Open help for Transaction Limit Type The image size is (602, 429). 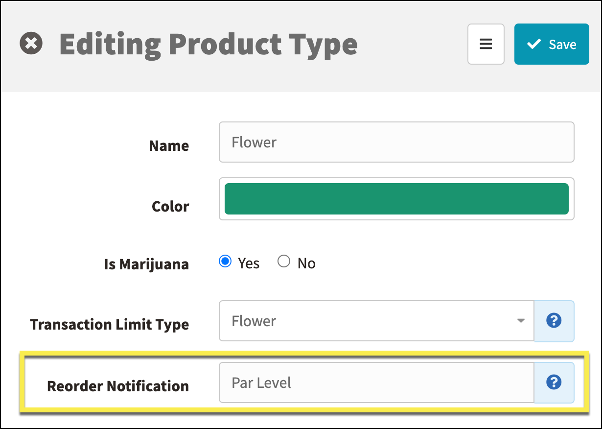(x=554, y=321)
